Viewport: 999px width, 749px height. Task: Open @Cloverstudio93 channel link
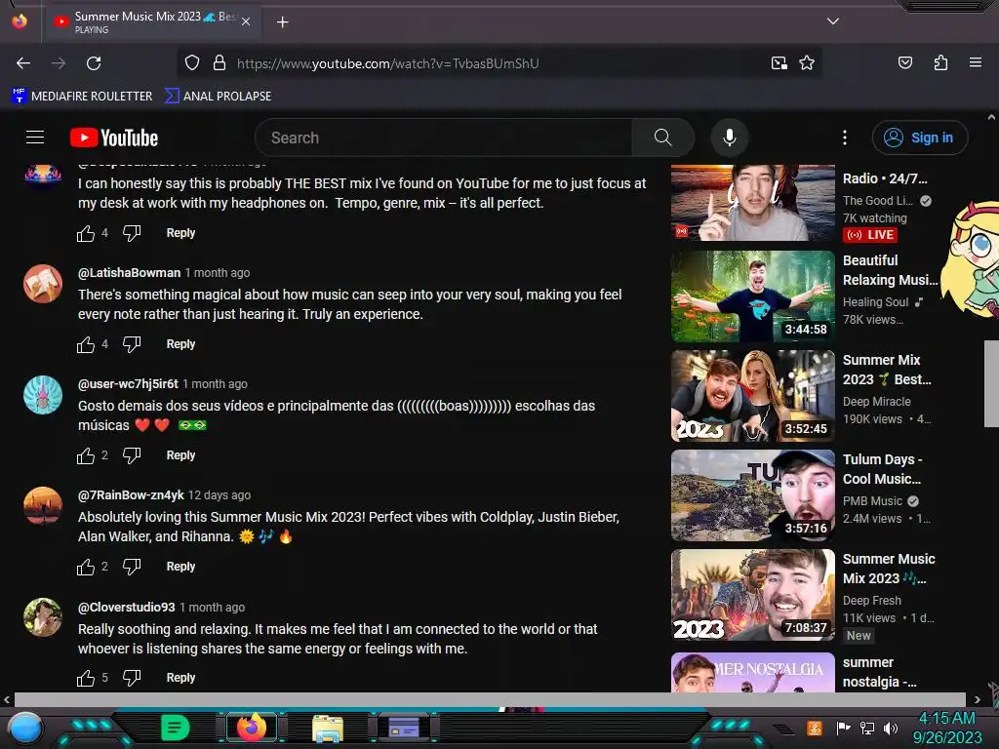(126, 607)
